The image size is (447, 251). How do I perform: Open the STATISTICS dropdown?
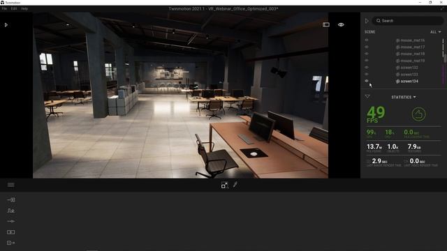404,98
